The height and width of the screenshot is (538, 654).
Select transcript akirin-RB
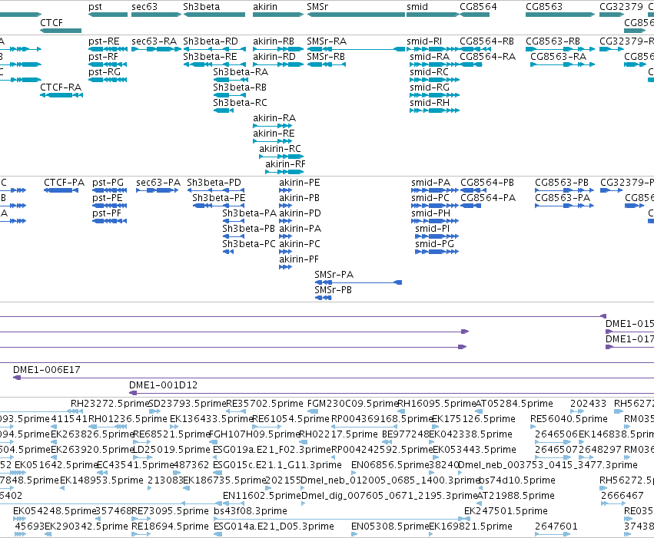pyautogui.click(x=278, y=49)
